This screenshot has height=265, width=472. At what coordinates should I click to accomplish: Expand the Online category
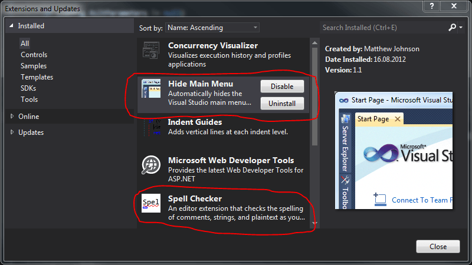tap(12, 116)
